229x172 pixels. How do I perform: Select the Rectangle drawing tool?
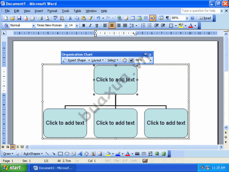click(x=60, y=154)
